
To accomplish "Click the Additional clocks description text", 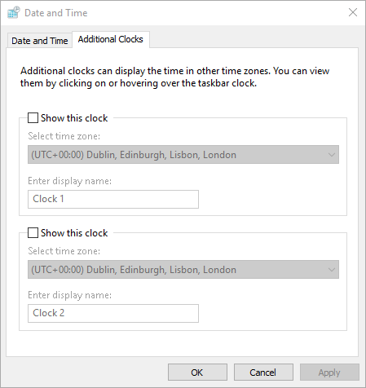I will coord(175,77).
